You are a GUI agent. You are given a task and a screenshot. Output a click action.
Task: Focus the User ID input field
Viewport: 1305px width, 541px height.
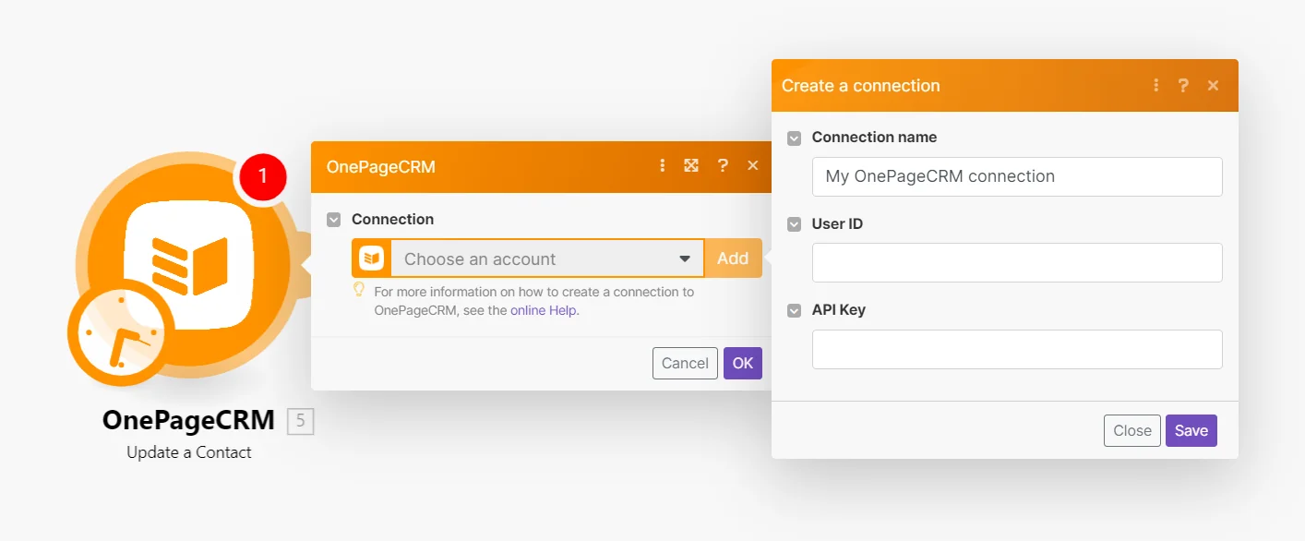pyautogui.click(x=1017, y=263)
